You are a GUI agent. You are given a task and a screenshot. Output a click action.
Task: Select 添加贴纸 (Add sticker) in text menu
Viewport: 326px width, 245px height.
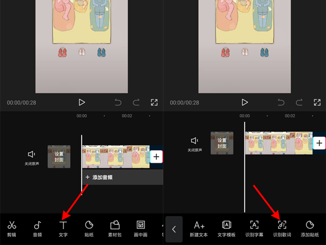coord(310,229)
